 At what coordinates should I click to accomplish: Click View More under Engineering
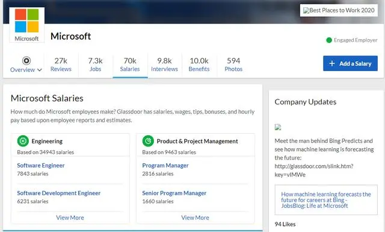coord(70,218)
